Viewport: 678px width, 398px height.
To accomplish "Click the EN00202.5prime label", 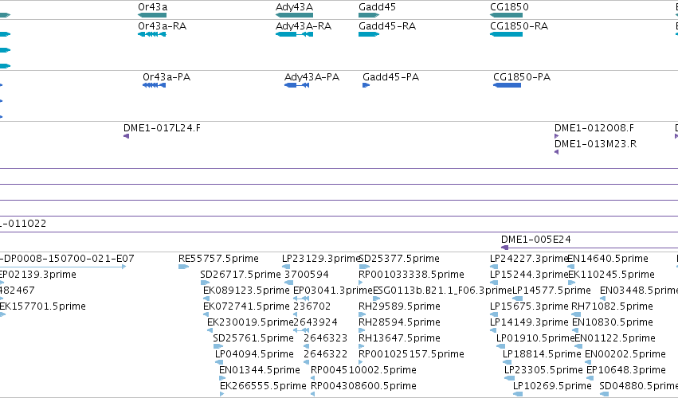I will [625, 354].
